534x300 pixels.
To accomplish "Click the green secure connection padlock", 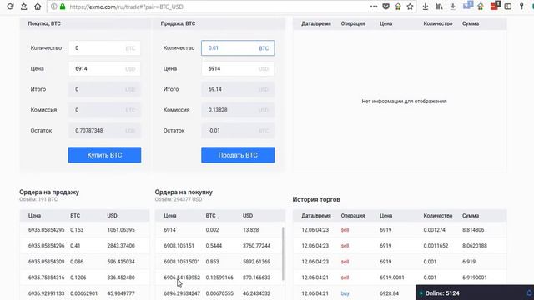I will [63, 7].
